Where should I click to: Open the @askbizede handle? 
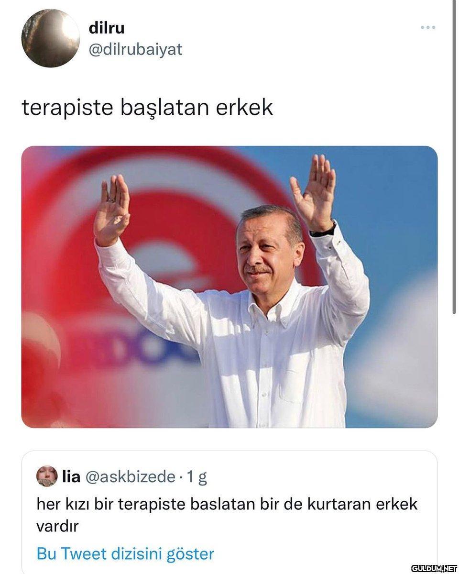[x=130, y=476]
